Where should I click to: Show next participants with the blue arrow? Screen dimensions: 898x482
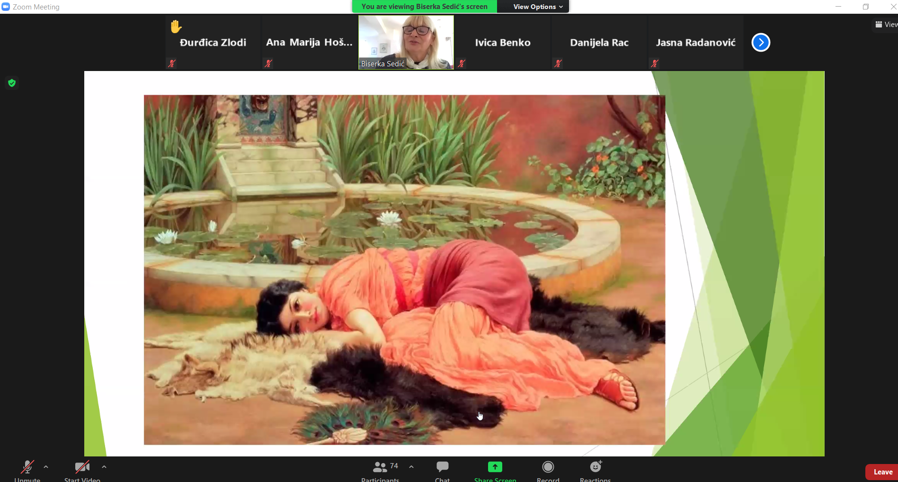pos(761,43)
